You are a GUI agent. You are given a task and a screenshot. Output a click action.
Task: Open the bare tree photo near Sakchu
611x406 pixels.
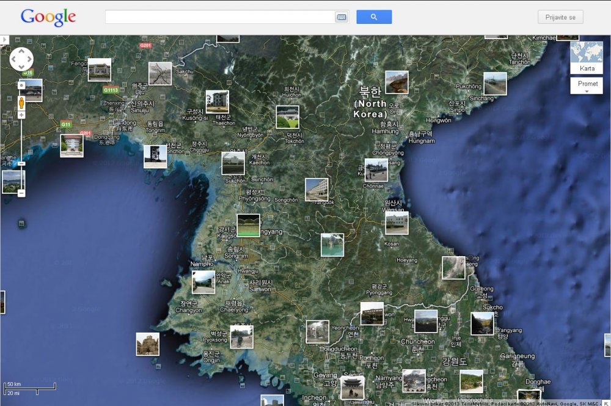click(x=160, y=74)
